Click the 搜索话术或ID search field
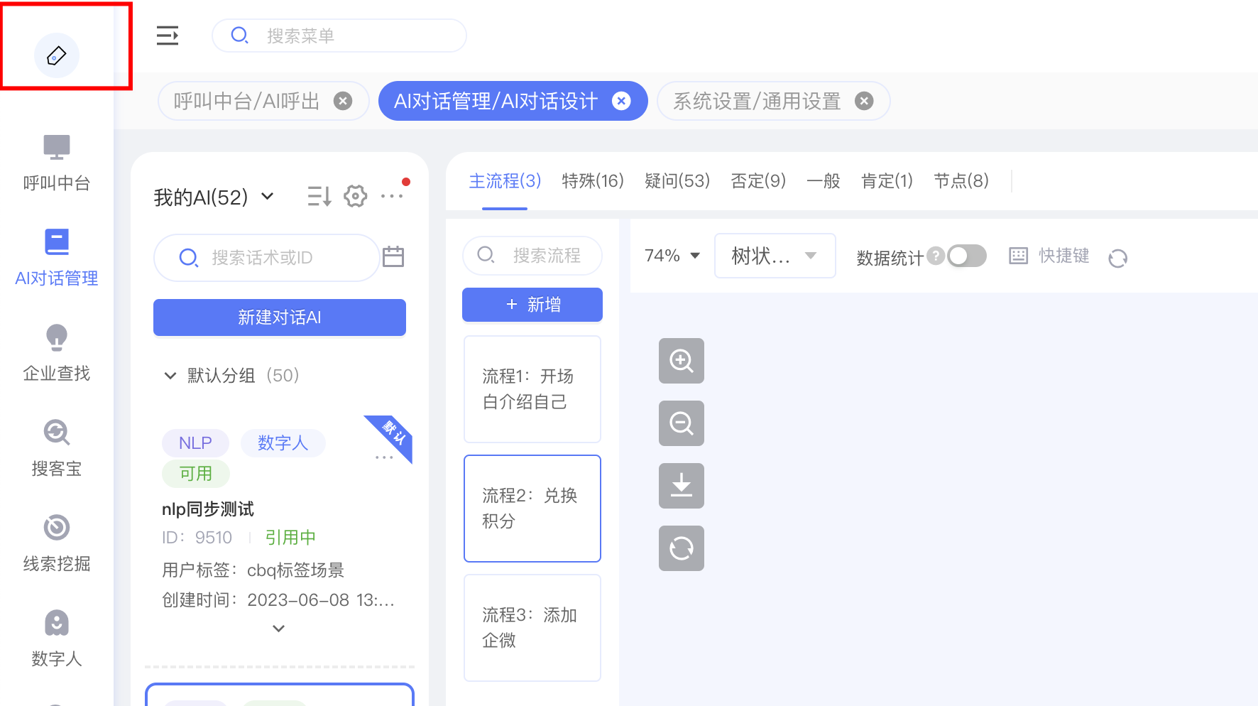 click(x=266, y=257)
